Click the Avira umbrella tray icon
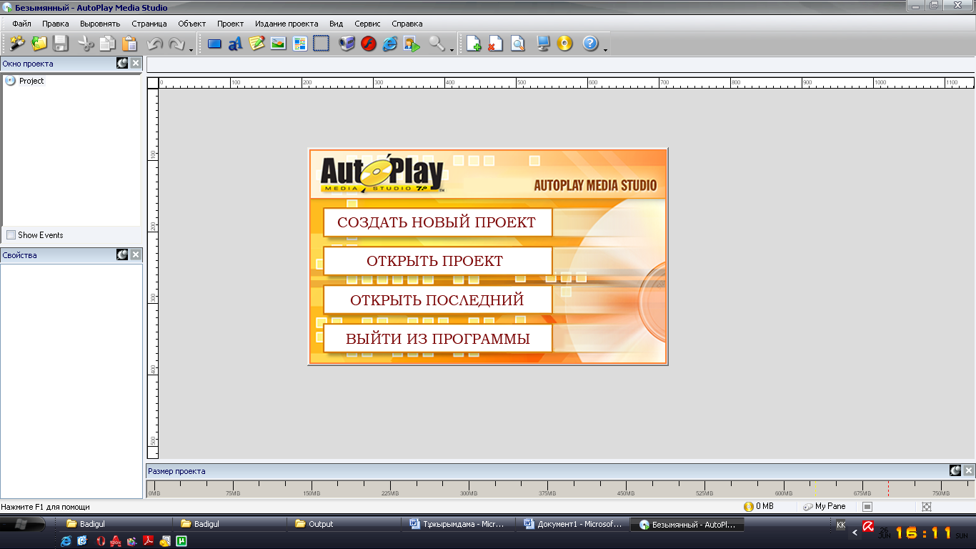Viewport: 976px width, 549px height. tap(868, 526)
